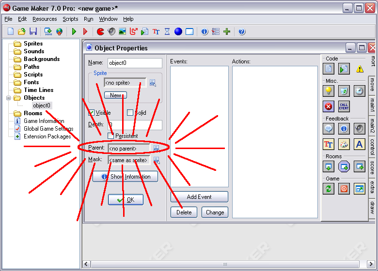Create a sprite with the Pac-Man icon
The height and width of the screenshot is (271, 378).
coord(100,31)
